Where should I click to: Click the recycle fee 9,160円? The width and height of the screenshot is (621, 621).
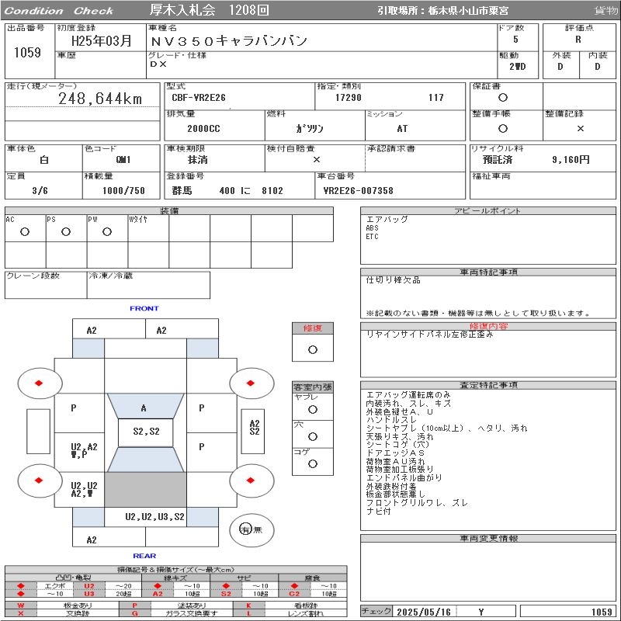point(571,160)
